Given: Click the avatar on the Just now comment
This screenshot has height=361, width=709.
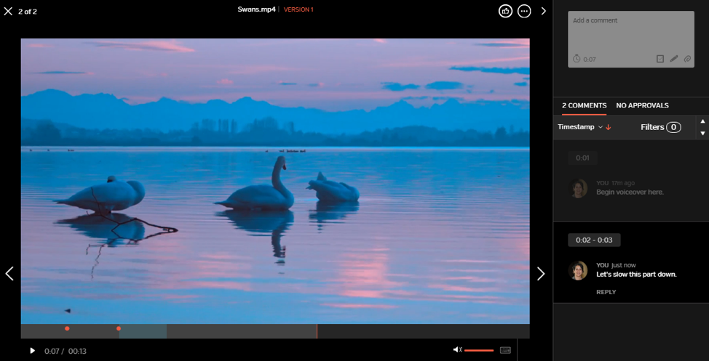Looking at the screenshot, I should pos(578,270).
